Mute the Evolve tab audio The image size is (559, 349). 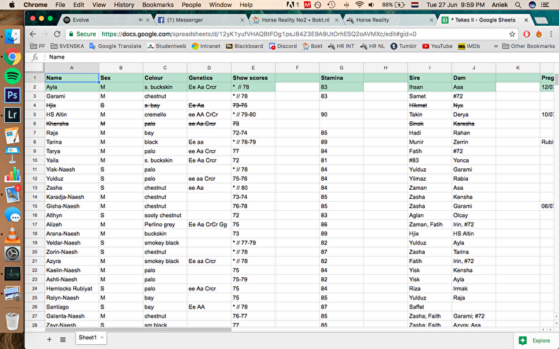tap(142, 20)
